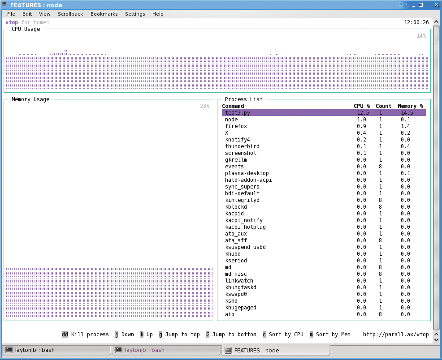Select the md_misc process row
This screenshot has height=360, width=442.
click(324, 274)
